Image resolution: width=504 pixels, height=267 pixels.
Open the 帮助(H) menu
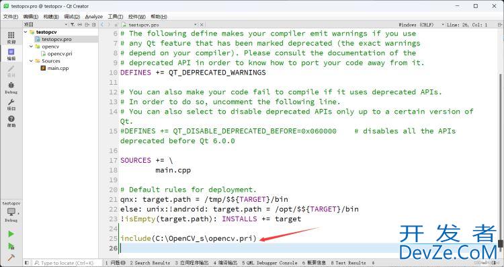159,16
